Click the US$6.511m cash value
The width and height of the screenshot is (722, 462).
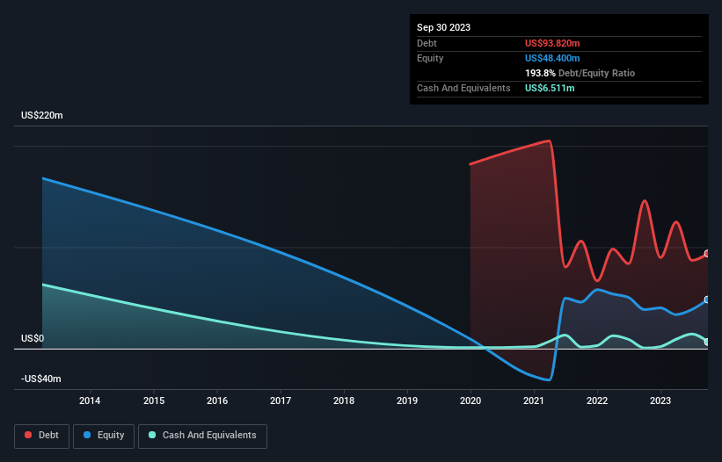[550, 88]
